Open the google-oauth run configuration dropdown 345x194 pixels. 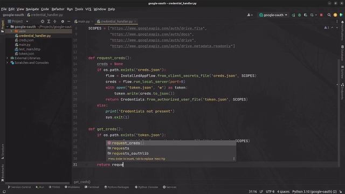(273, 15)
